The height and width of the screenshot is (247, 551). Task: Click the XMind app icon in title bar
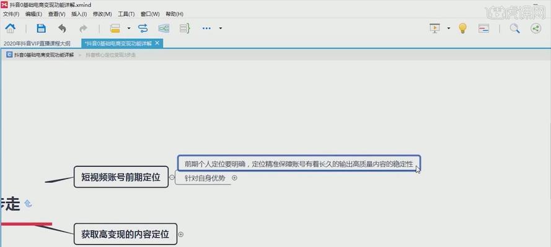pos(4,4)
